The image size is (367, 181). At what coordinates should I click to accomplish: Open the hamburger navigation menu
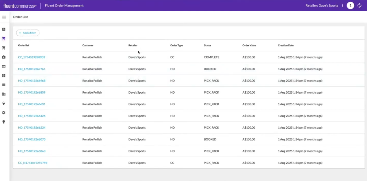click(4, 17)
